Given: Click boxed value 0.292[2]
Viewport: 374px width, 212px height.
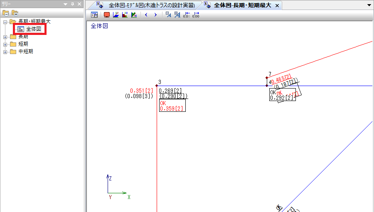Looking at the screenshot, I should (x=281, y=98).
